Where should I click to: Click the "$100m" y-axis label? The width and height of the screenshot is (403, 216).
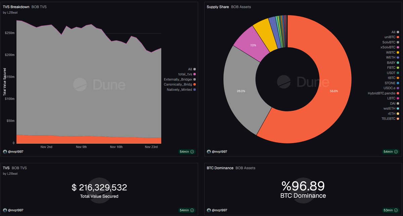click(x=10, y=99)
